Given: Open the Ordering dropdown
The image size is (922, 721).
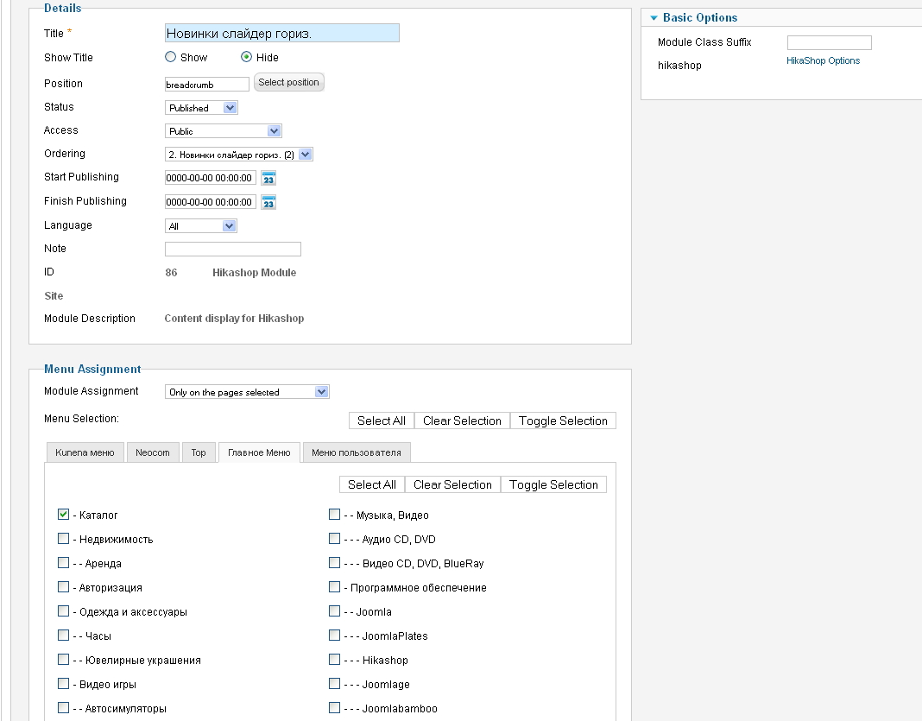Looking at the screenshot, I should 239,155.
